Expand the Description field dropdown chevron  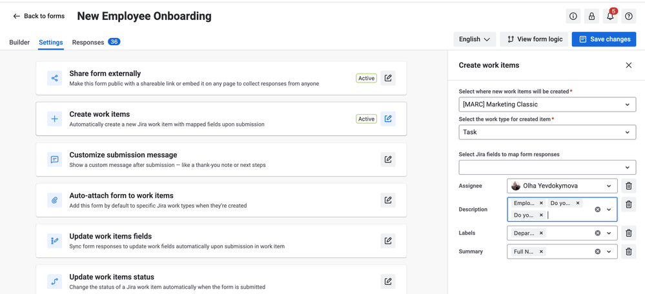609,210
